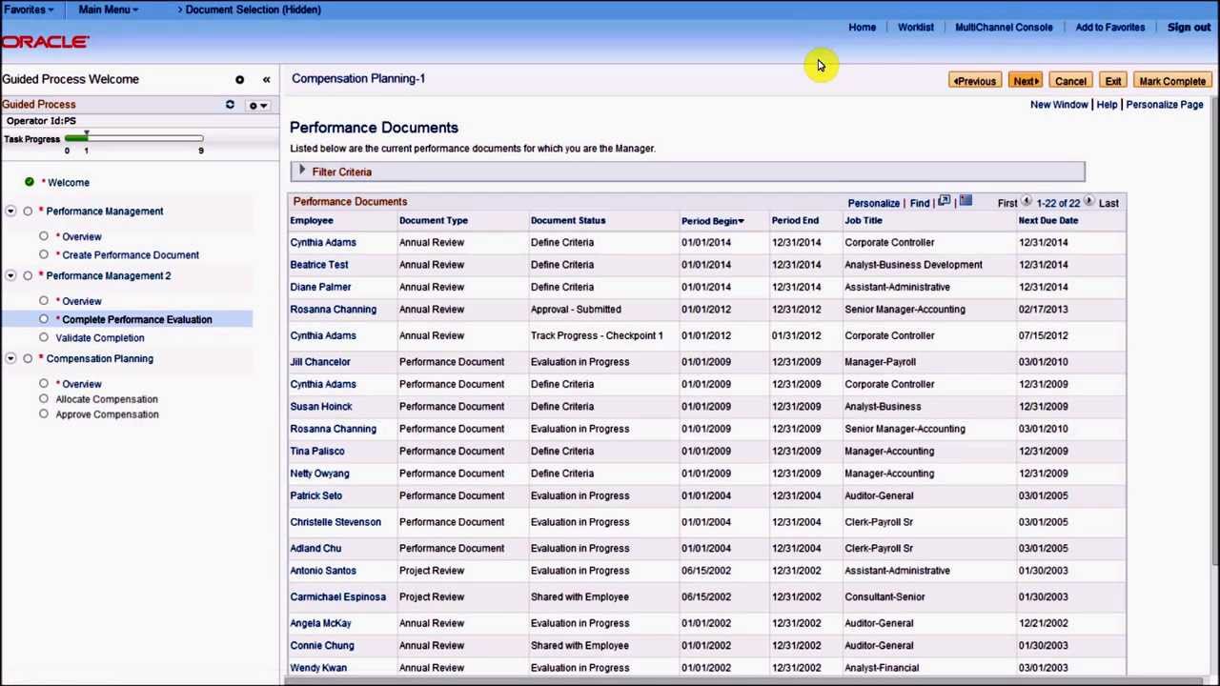Click the Oracle logo
Screen dimensions: 1220x686
pos(45,42)
